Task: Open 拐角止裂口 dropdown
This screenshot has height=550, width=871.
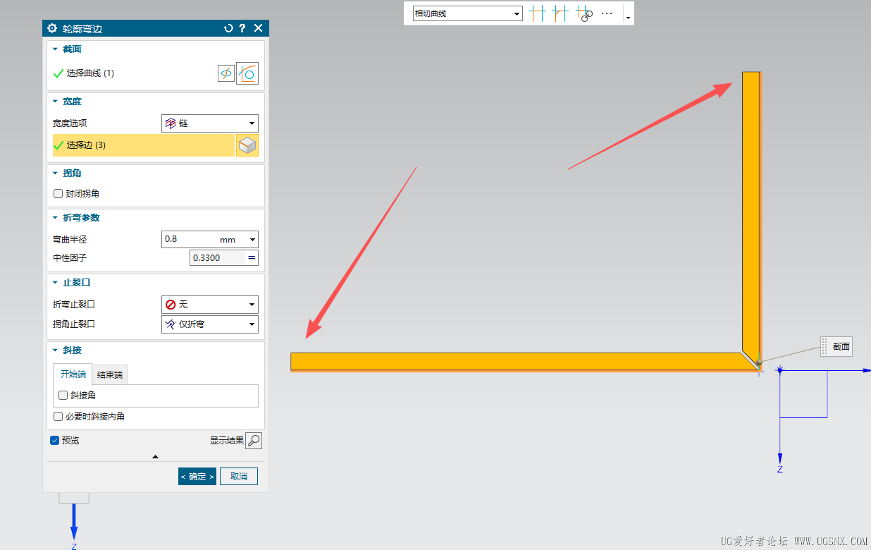Action: pyautogui.click(x=210, y=324)
